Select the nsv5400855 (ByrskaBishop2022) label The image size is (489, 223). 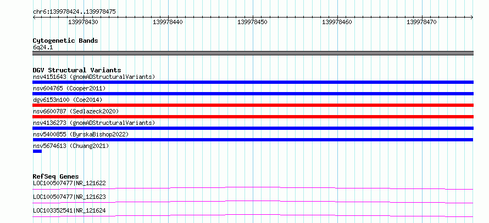[81, 134]
